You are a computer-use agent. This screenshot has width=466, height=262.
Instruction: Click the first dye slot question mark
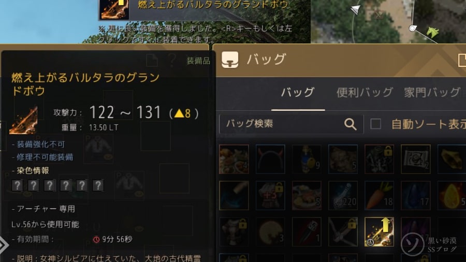17,185
